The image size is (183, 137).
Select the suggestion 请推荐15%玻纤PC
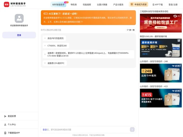55,63
